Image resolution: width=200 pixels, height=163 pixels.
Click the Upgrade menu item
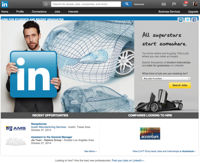[193, 12]
